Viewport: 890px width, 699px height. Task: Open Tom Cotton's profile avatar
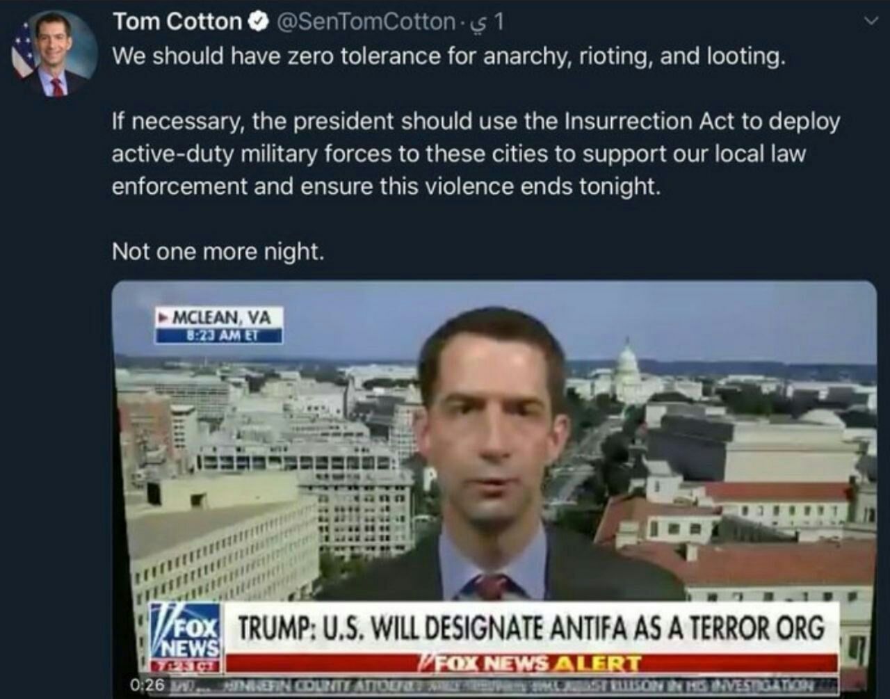pyautogui.click(x=54, y=54)
